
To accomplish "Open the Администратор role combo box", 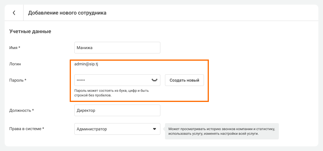I will point(113,129).
